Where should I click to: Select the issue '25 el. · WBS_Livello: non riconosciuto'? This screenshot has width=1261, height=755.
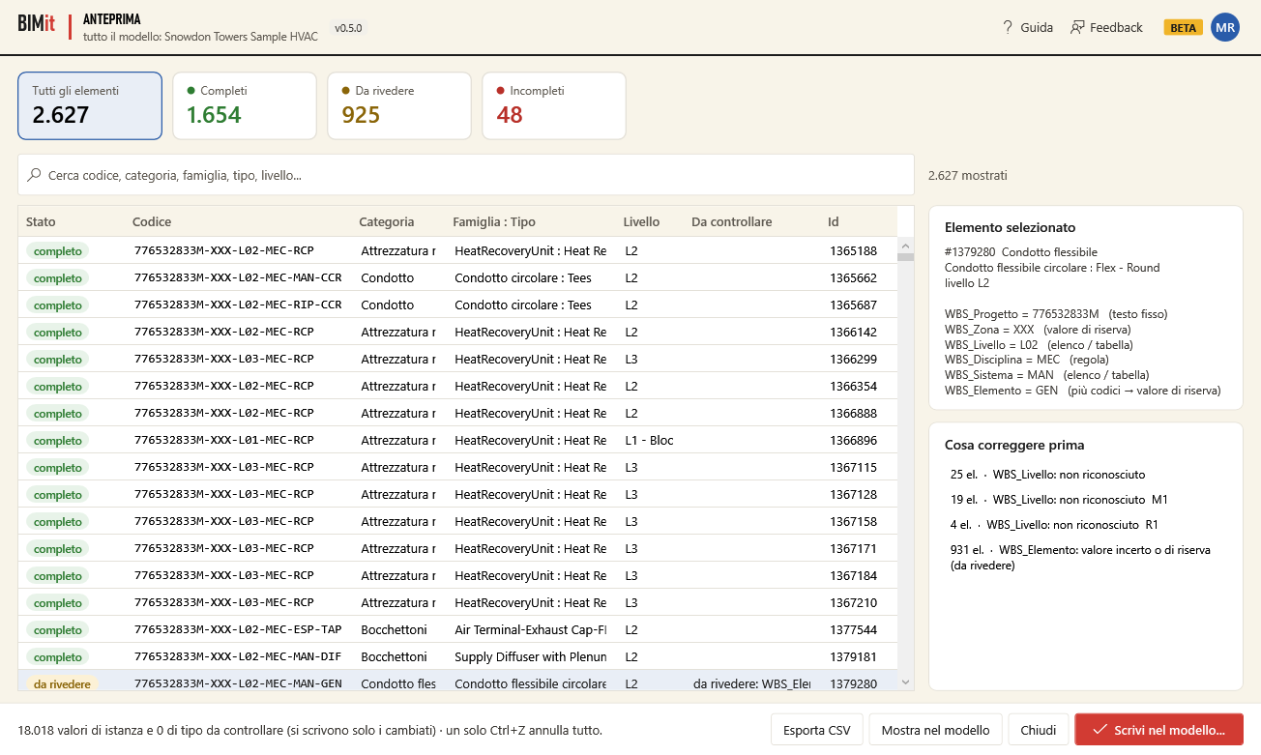click(x=1047, y=475)
